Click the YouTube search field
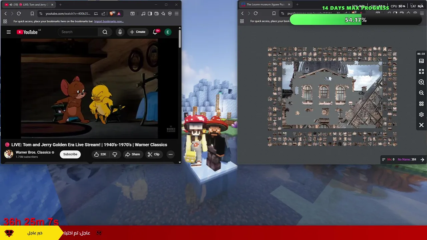Screen dimensions: 427x240 78,32
